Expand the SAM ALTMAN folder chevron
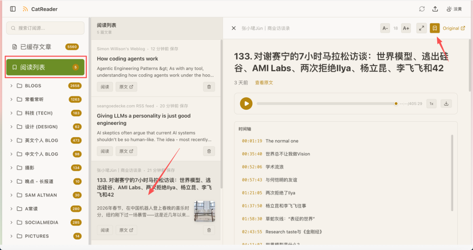The width and height of the screenshot is (473, 250). [x=11, y=195]
